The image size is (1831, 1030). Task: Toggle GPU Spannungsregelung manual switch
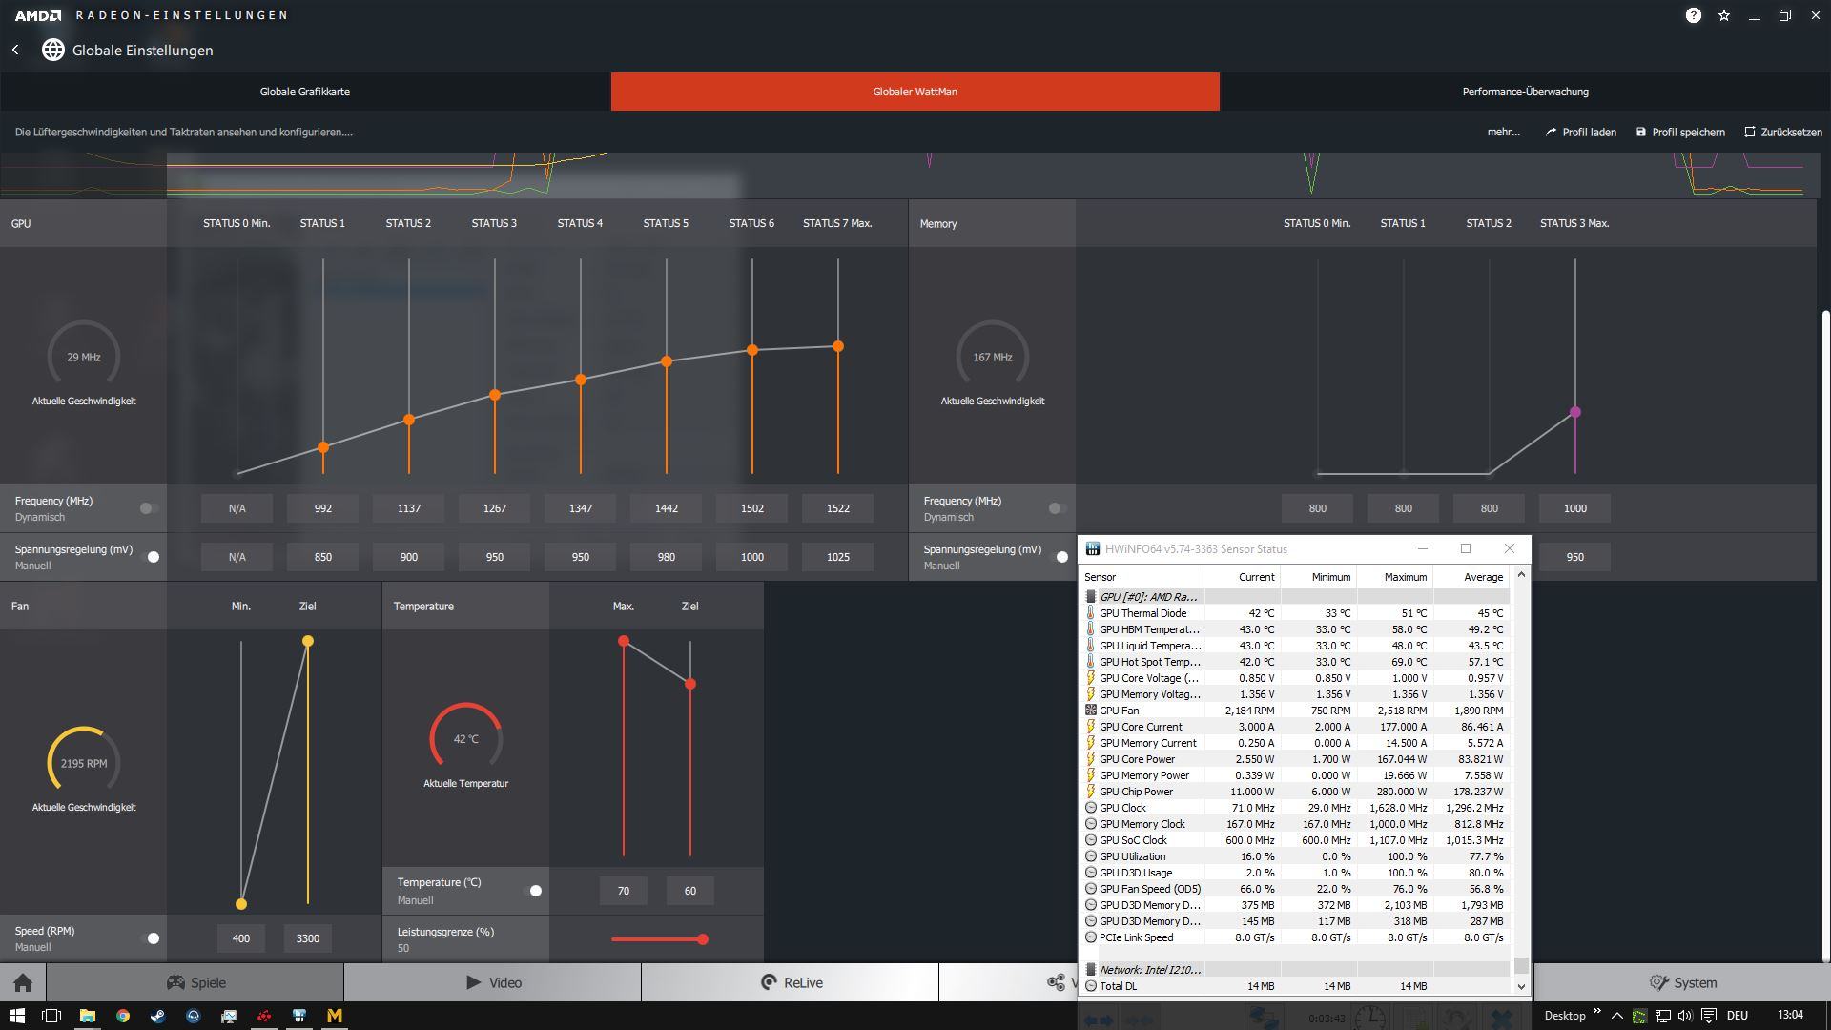click(x=150, y=557)
